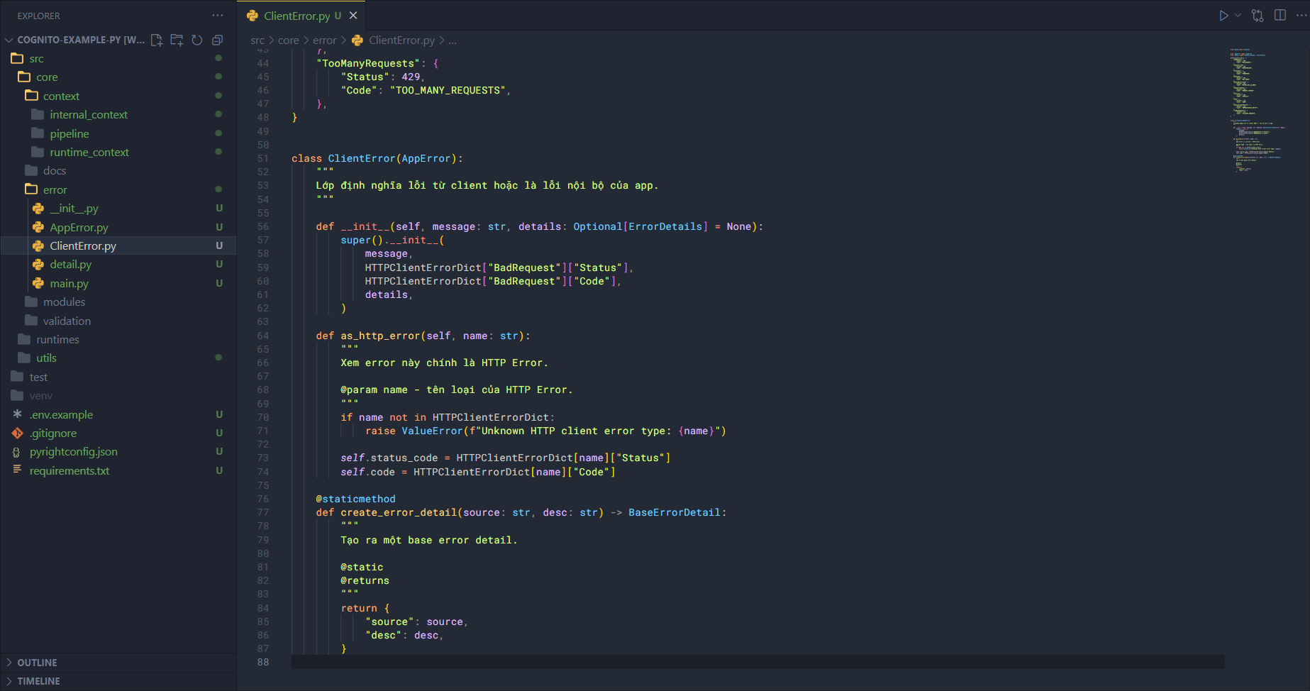This screenshot has width=1310, height=691.
Task: Open the run button dropdown arrow
Action: (1238, 16)
